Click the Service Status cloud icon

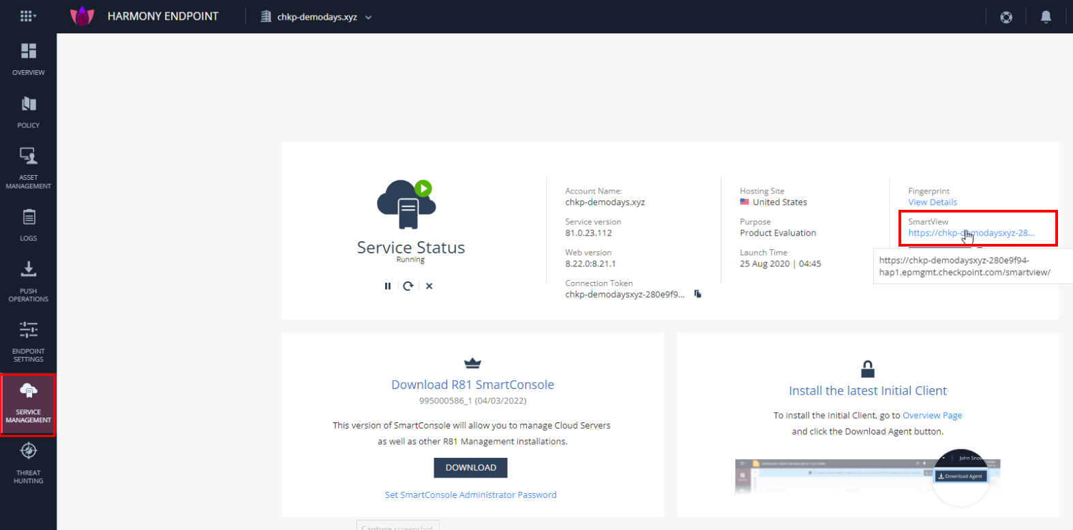[x=406, y=204]
